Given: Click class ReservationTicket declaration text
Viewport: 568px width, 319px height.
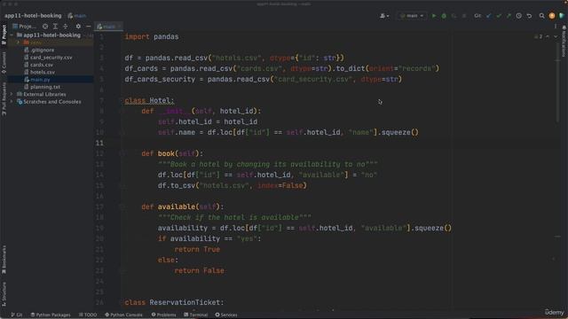Looking at the screenshot, I should click(x=174, y=302).
